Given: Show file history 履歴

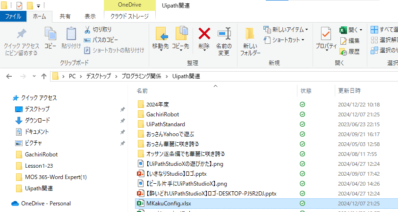Looking at the screenshot, I should coord(349,52).
